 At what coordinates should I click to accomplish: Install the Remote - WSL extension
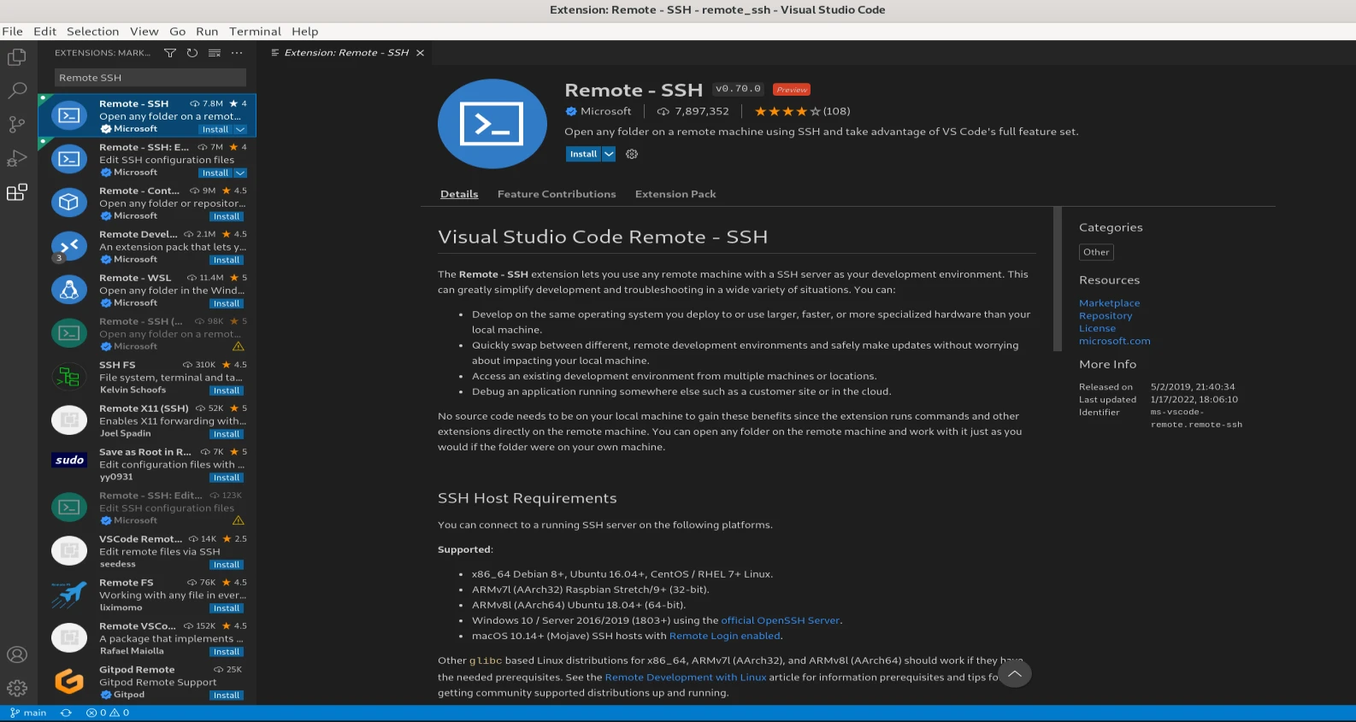227,304
